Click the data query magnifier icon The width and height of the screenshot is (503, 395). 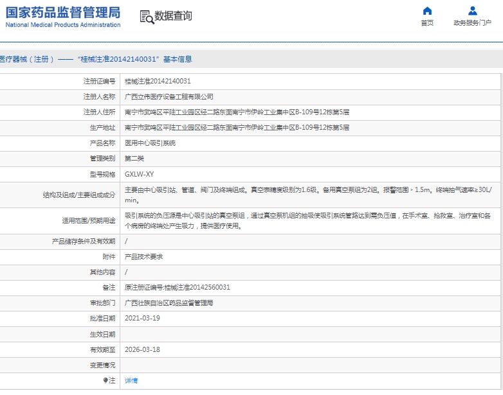click(146, 17)
